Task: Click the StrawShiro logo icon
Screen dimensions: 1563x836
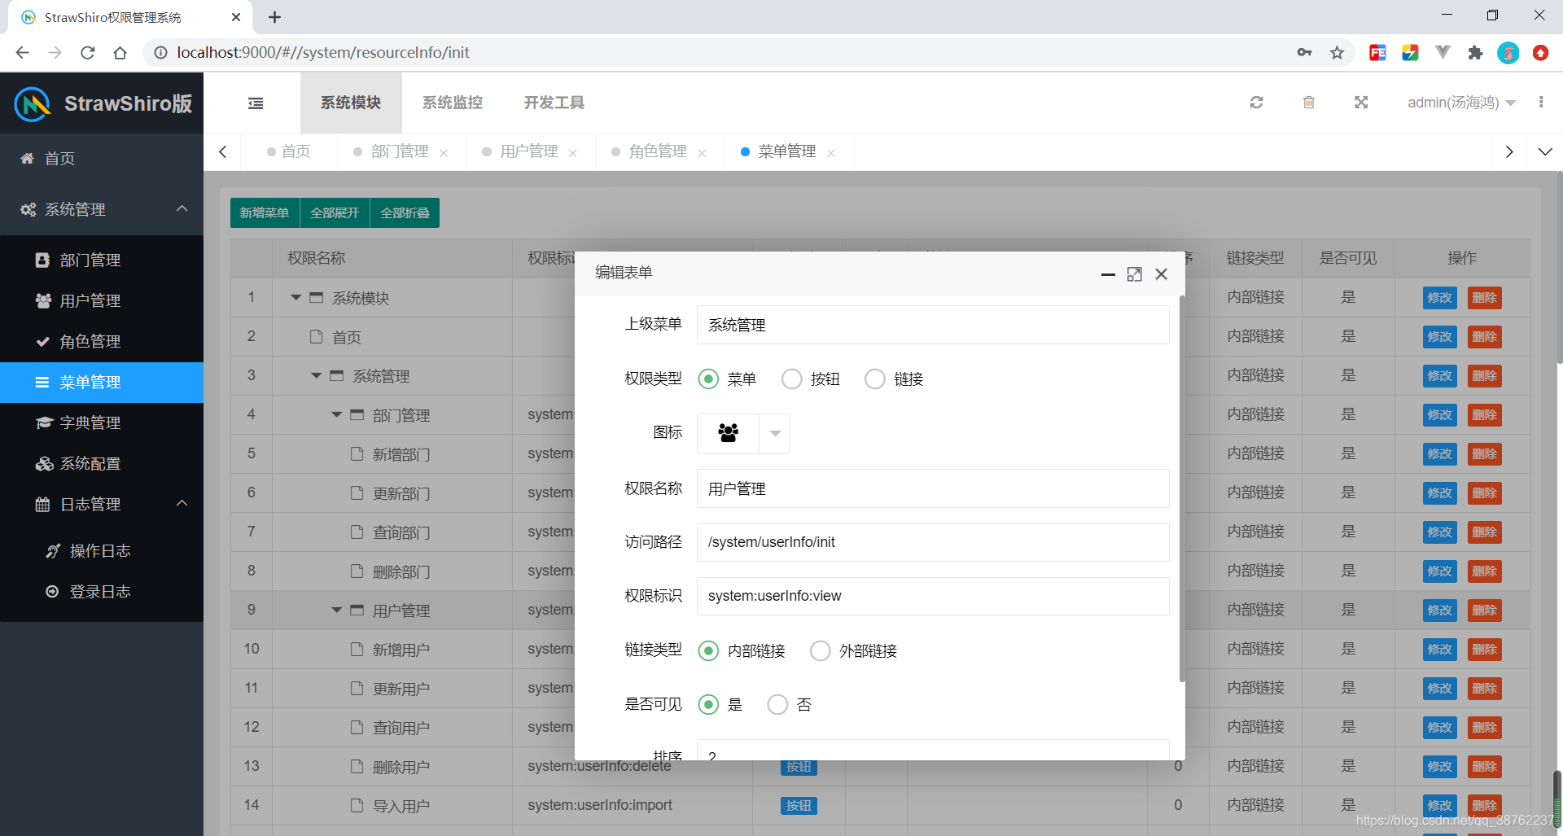Action: click(33, 104)
